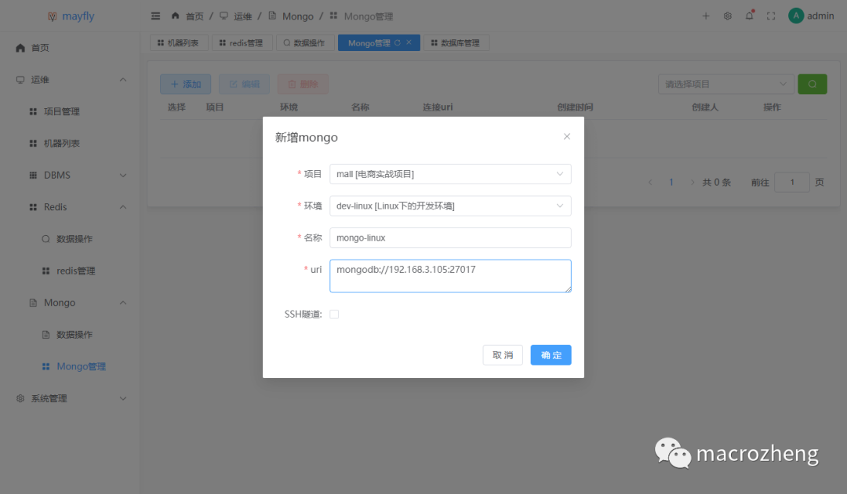This screenshot has height=494, width=847.
Task: Open the 环境 dropdown showing dev-linux
Action: (450, 205)
